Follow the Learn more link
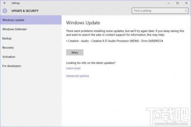 pyautogui.click(x=73, y=68)
